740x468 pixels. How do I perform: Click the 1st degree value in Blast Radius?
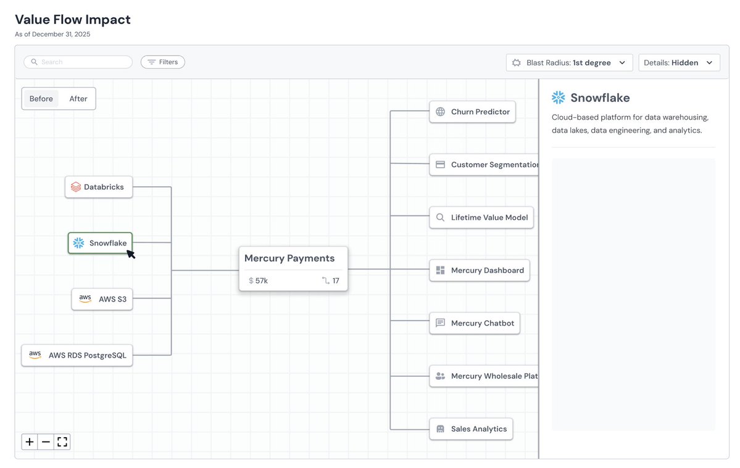click(x=591, y=63)
